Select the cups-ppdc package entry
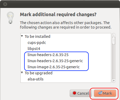The width and height of the screenshot is (120, 100). click(37, 43)
